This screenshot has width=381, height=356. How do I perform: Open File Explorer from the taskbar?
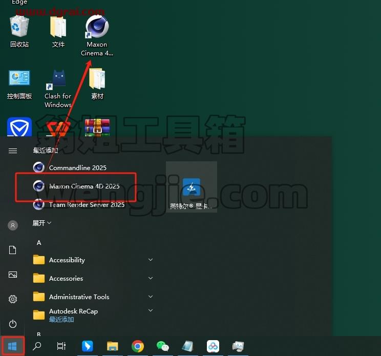[x=113, y=346]
